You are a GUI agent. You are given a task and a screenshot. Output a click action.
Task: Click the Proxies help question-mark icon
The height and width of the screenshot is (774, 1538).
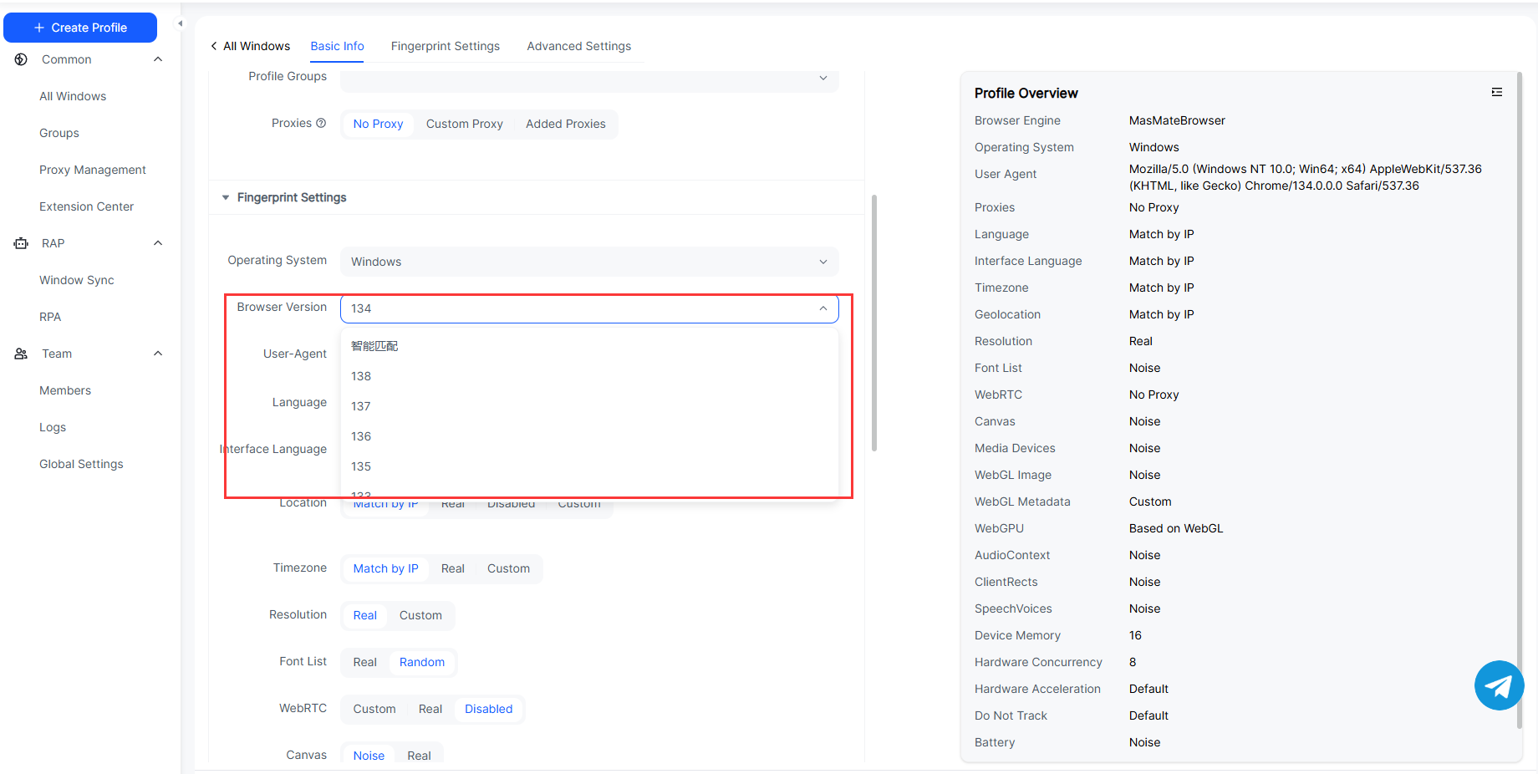321,123
